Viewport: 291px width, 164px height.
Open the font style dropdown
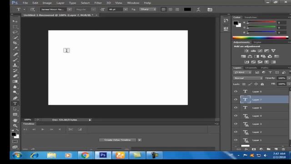tap(94, 9)
